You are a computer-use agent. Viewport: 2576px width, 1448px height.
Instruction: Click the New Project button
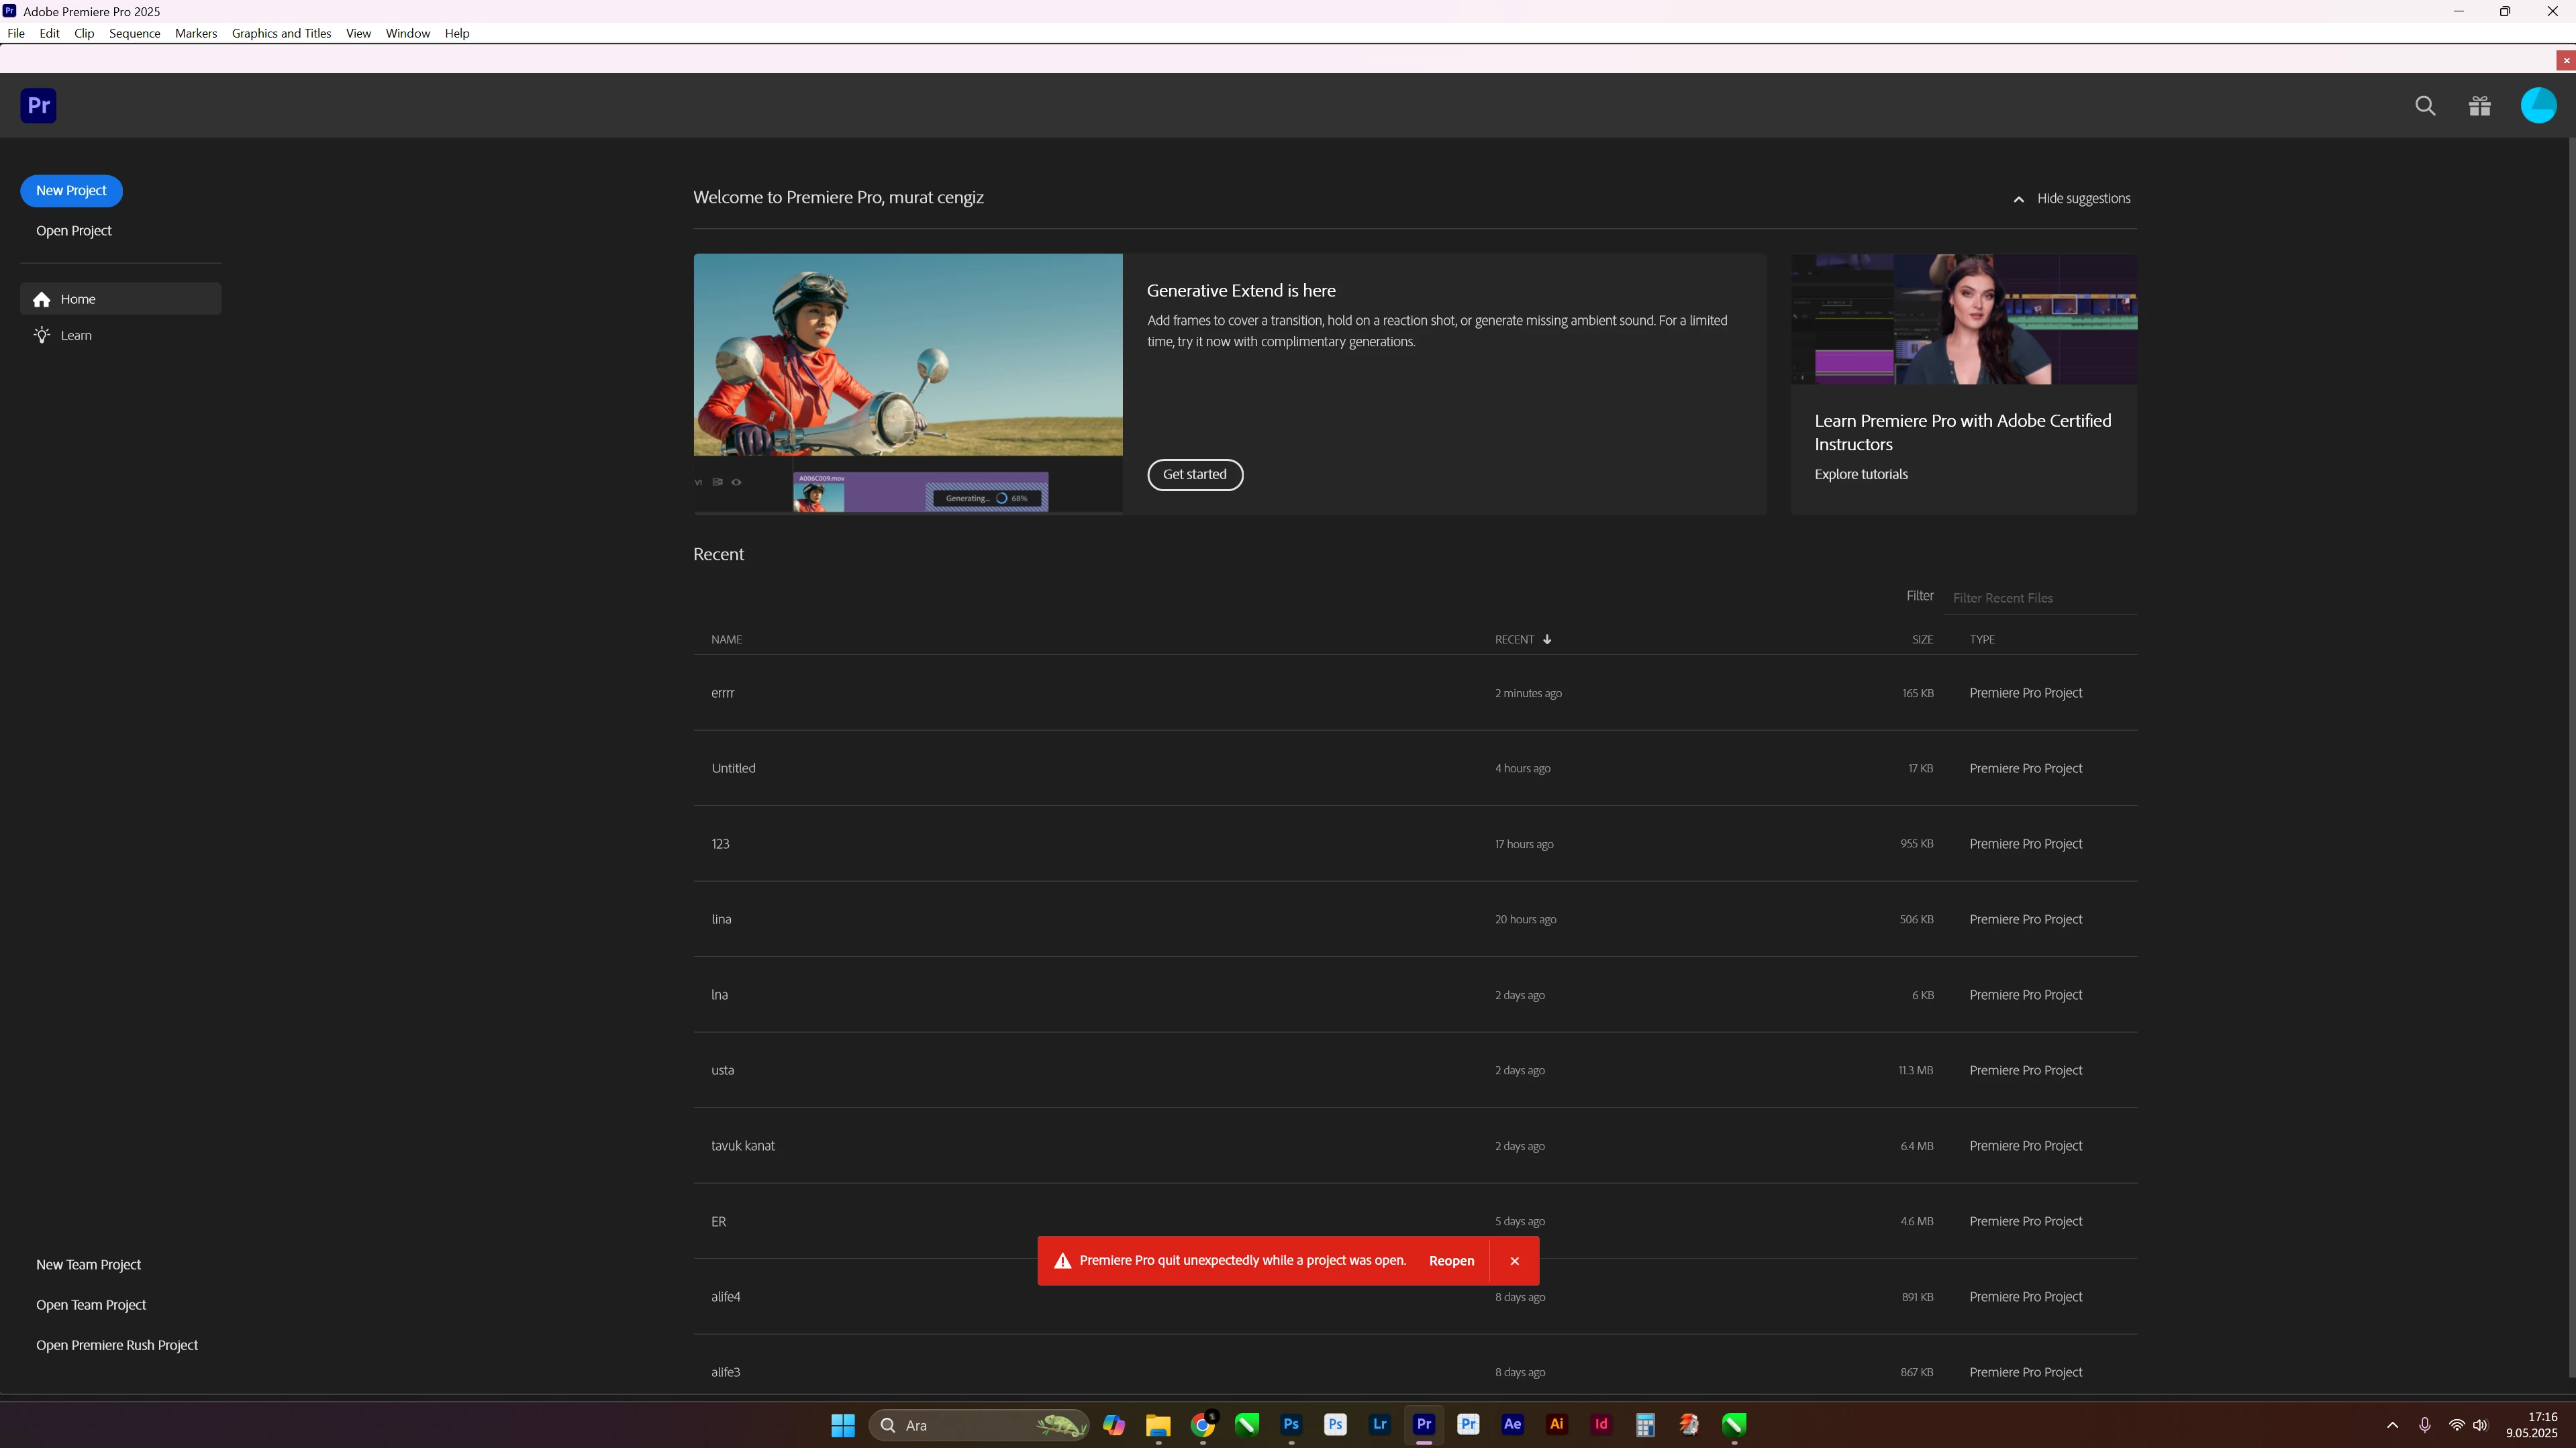(x=71, y=191)
